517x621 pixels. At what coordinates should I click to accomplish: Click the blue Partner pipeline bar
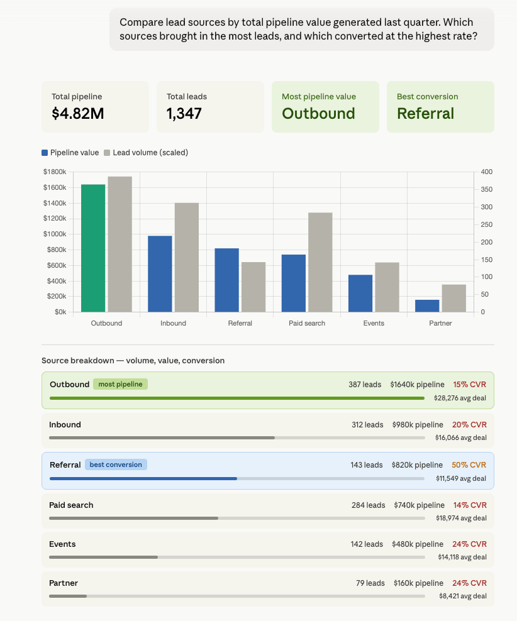(x=427, y=305)
